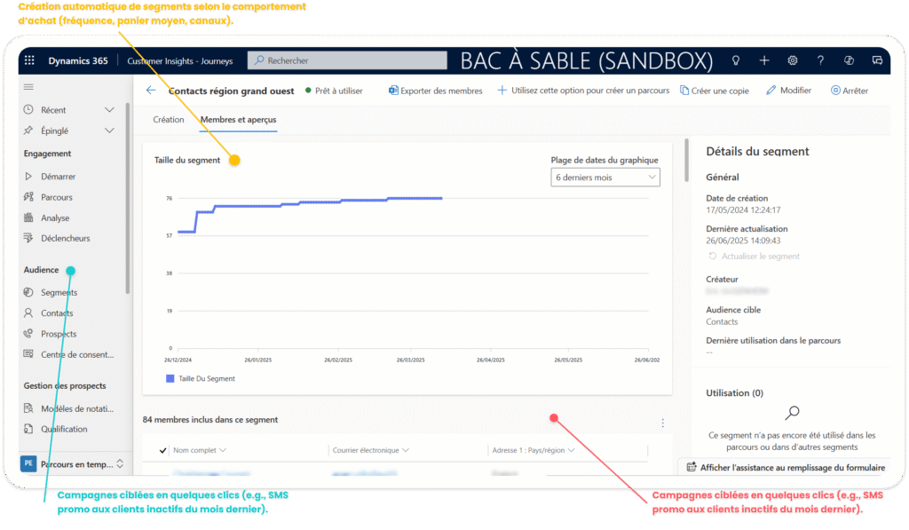Screen dimensions: 909x530
Task: Switch area via Parcours en temp... selector
Action: tap(73, 464)
